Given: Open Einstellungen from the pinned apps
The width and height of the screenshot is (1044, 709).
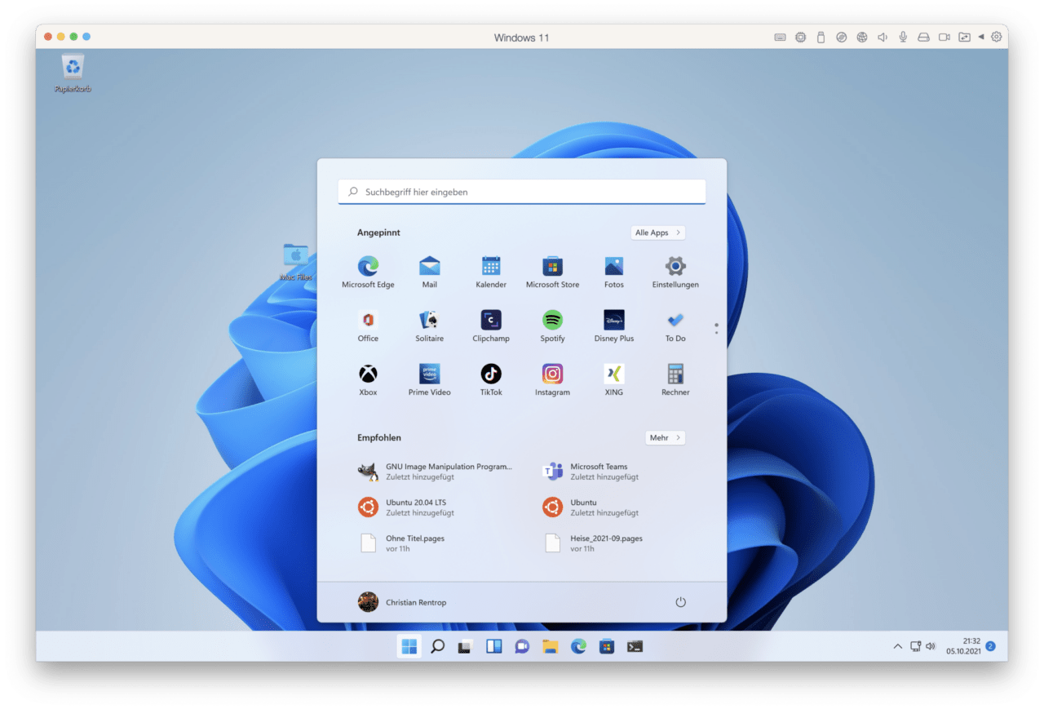Looking at the screenshot, I should click(x=675, y=272).
